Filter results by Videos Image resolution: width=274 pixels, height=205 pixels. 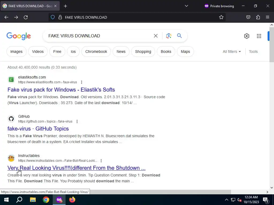coord(38,52)
